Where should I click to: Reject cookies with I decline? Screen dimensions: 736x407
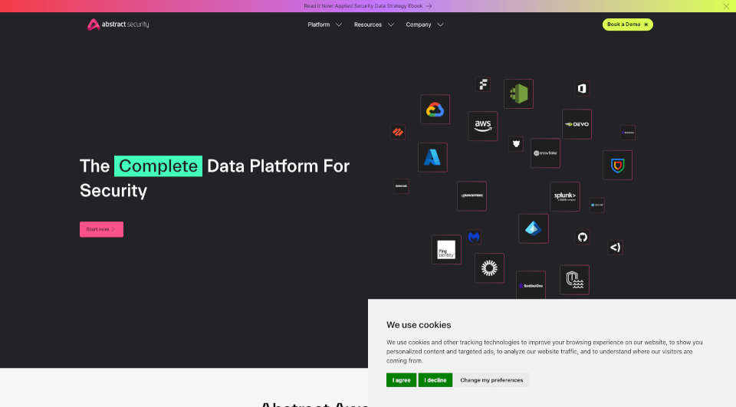click(435, 379)
